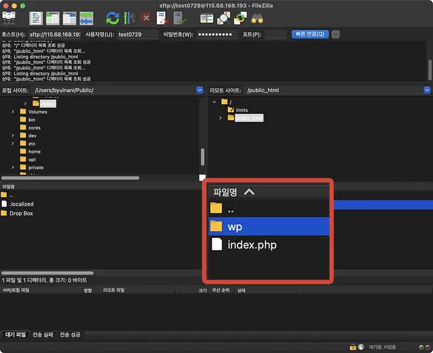433x353 pixels.
Task: Switch to the 대기 파일 tab
Action: [x=16, y=335]
